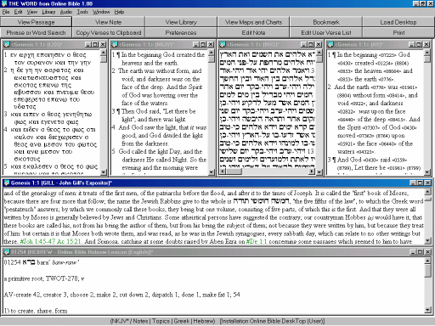
Task: Open the Help menu
Action: click(x=119, y=12)
